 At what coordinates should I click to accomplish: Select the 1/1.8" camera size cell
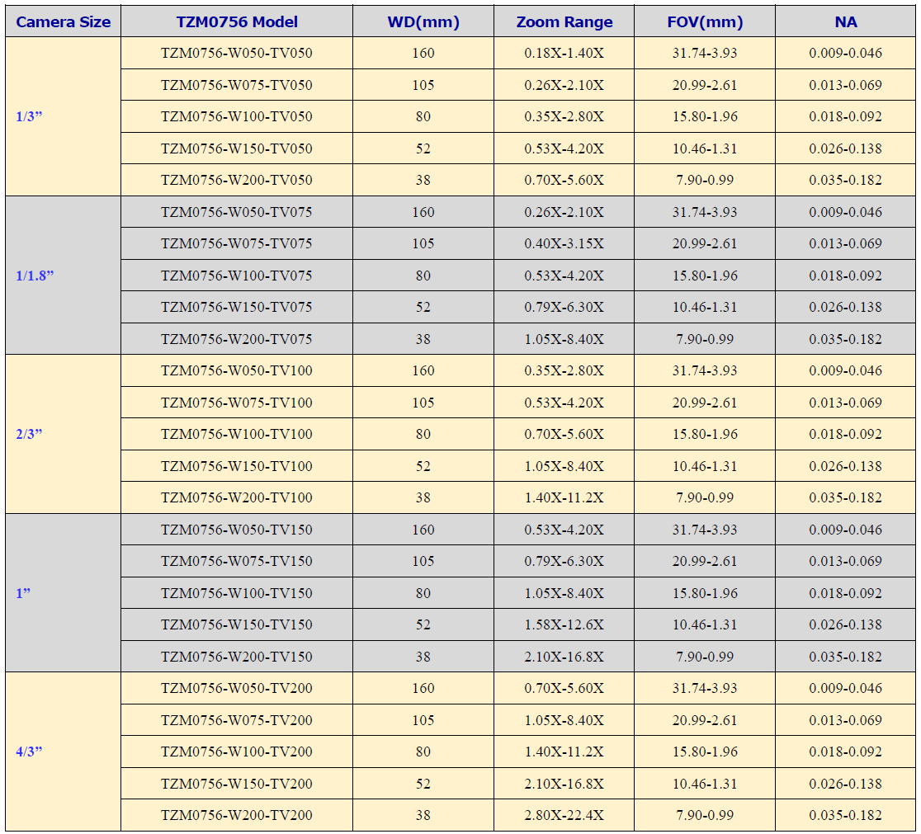tap(63, 276)
